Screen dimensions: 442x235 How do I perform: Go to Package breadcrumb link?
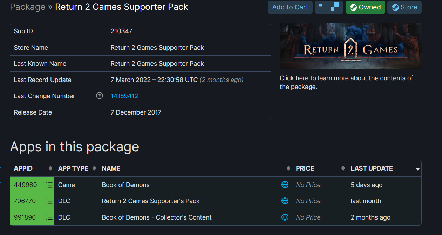[x=28, y=7]
